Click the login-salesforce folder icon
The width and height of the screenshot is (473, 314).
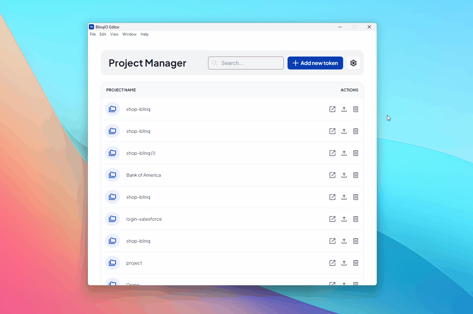click(112, 219)
